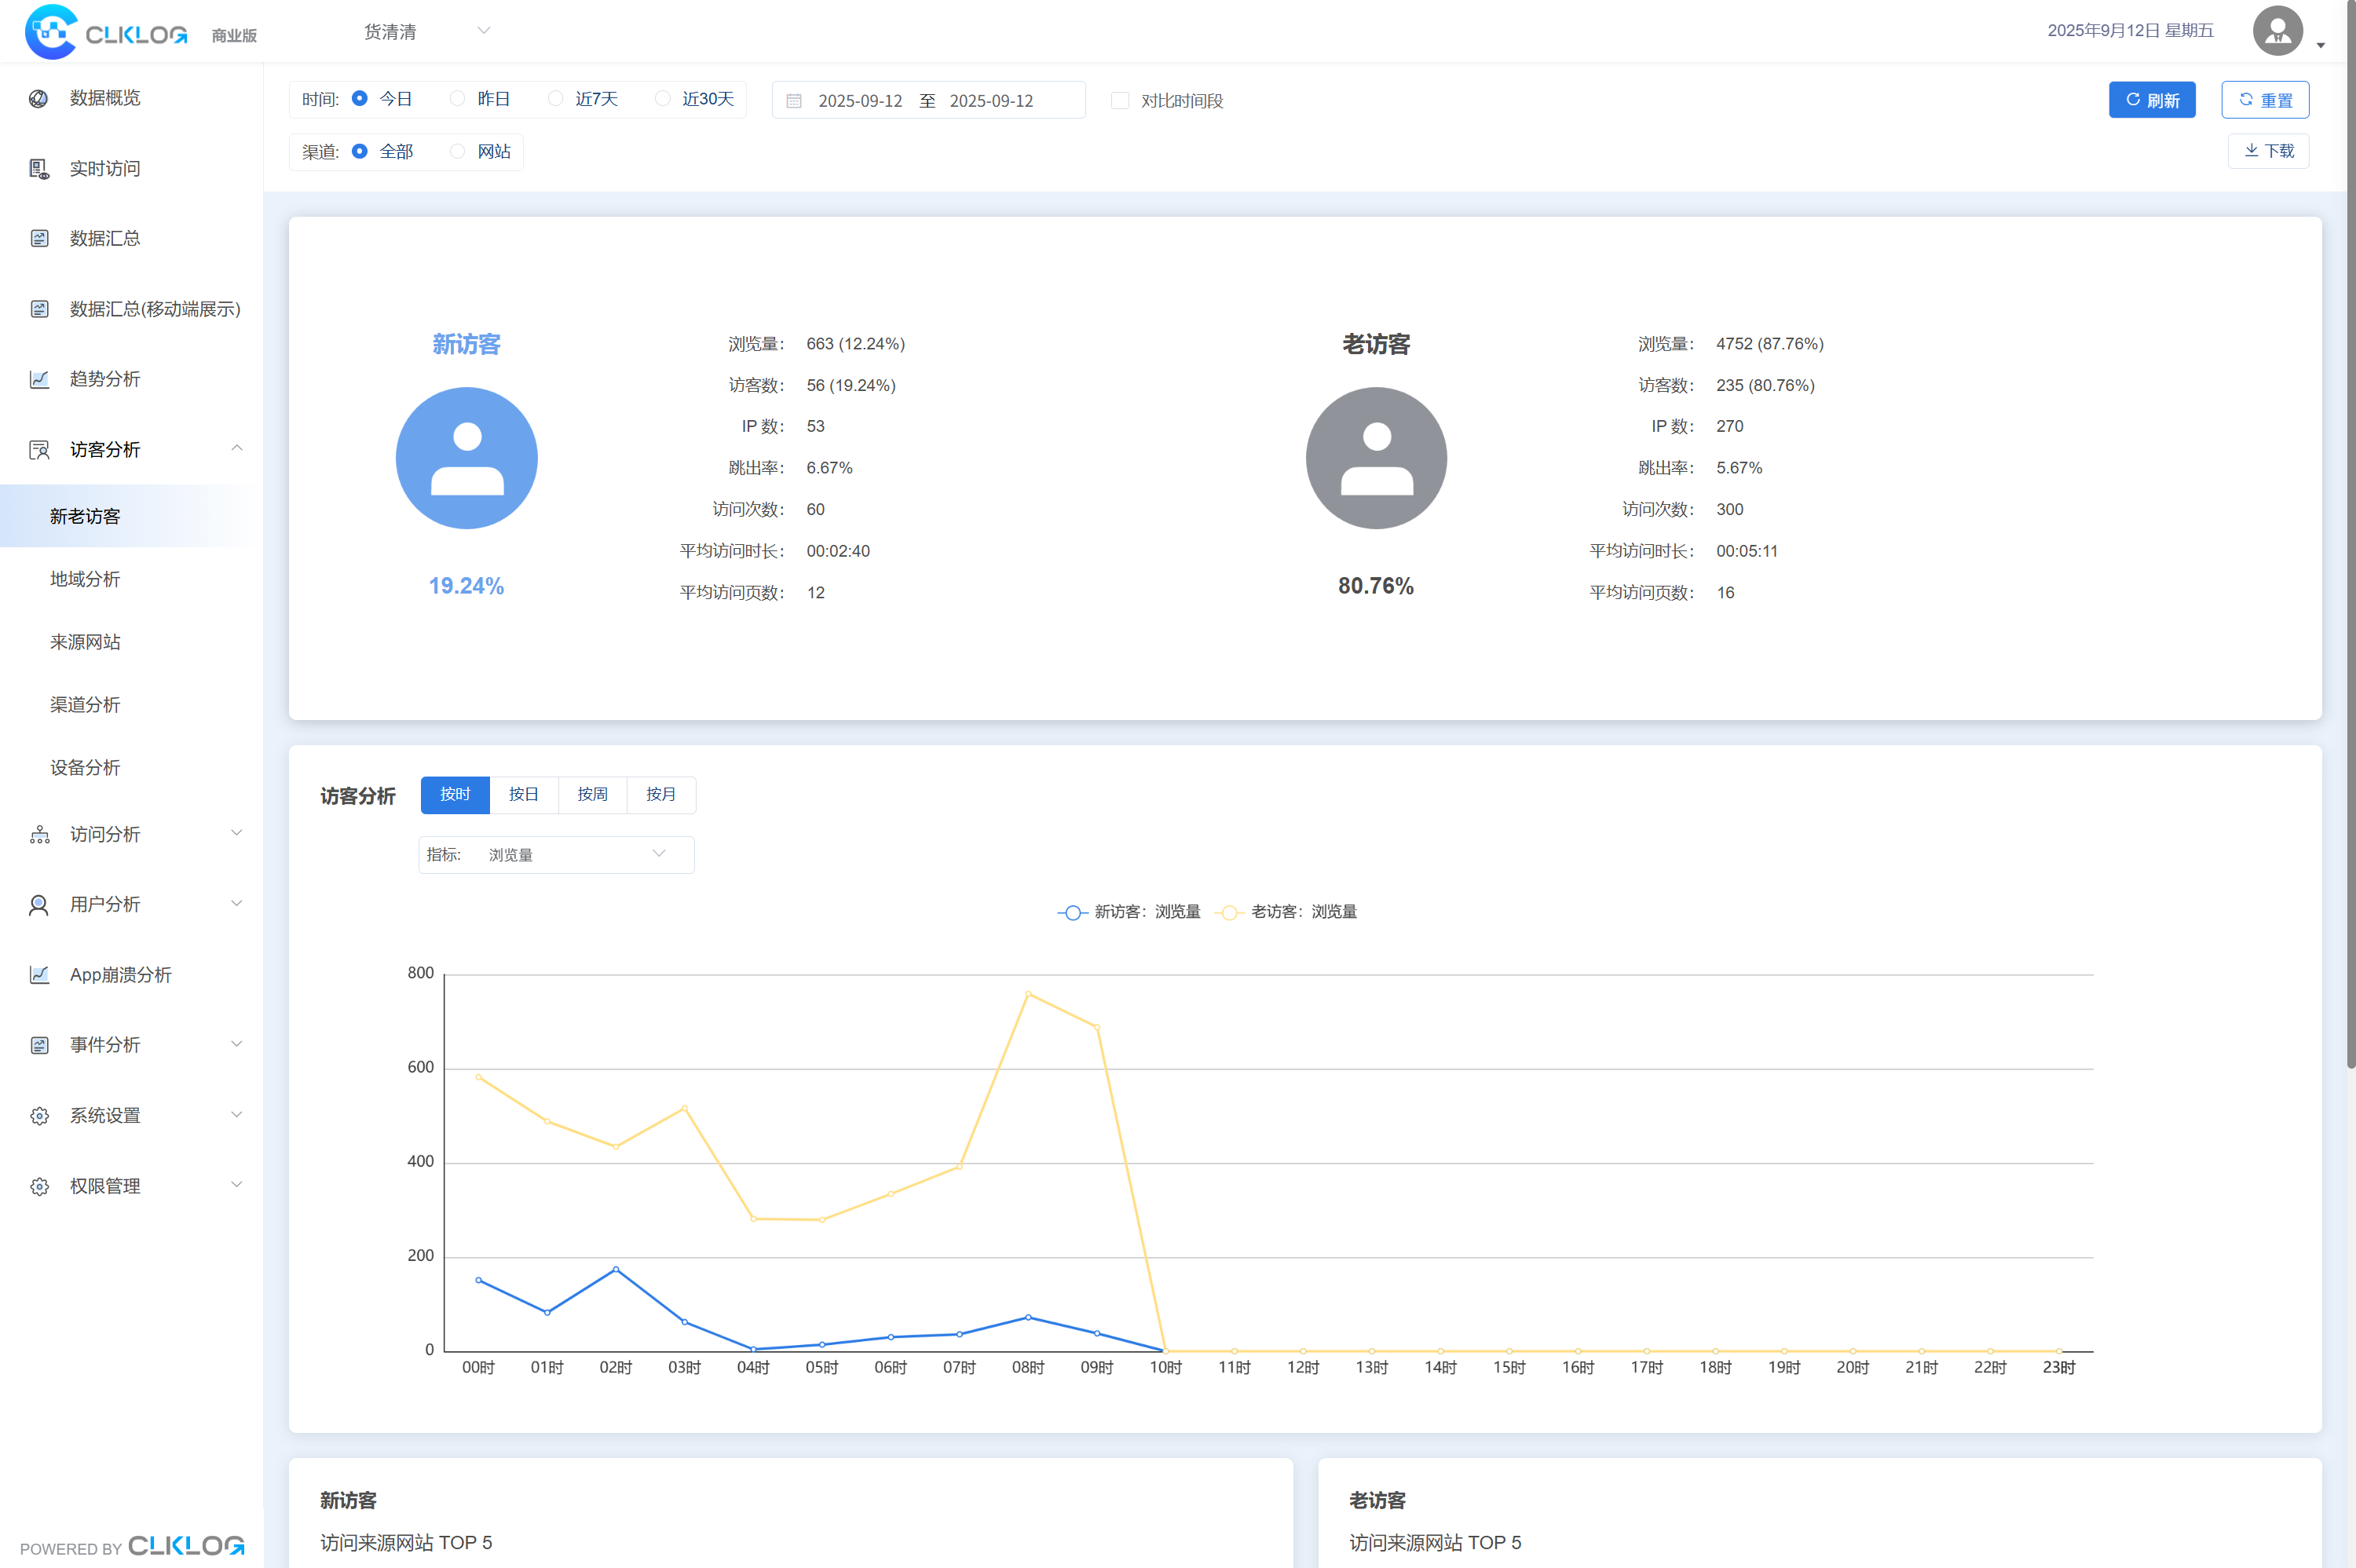Toggle 老访客 浏览量 legend swatch
Screen dimensions: 2356x1568
tap(1229, 912)
